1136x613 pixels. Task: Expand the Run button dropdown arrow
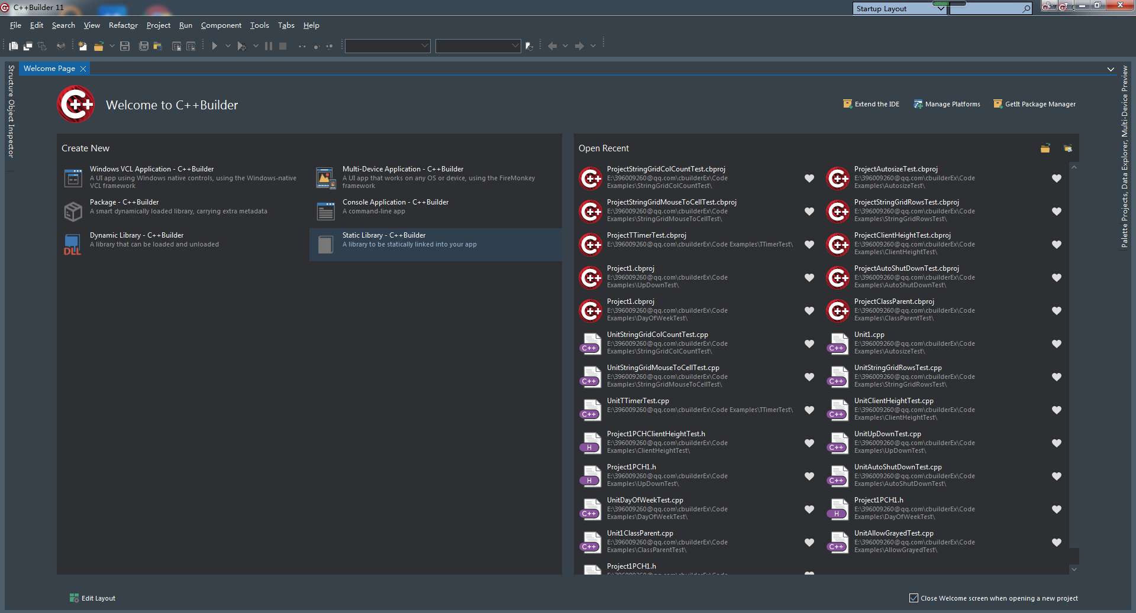coord(228,46)
